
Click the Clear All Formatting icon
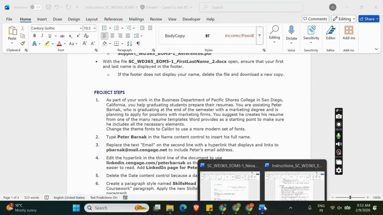[x=86, y=36]
